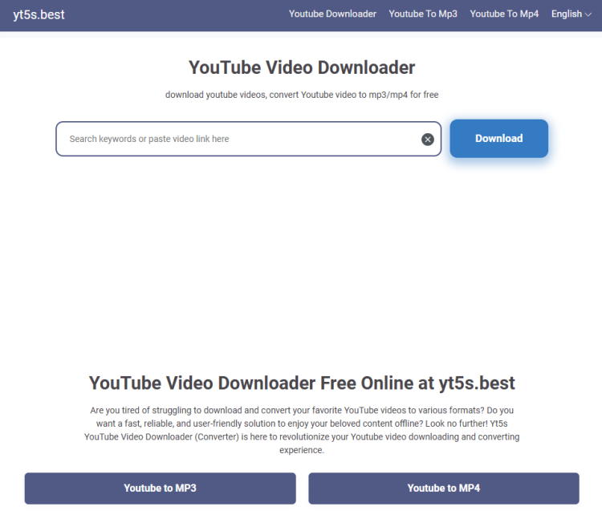Click the Youtube to MP3 button
This screenshot has height=515, width=602.
160,489
